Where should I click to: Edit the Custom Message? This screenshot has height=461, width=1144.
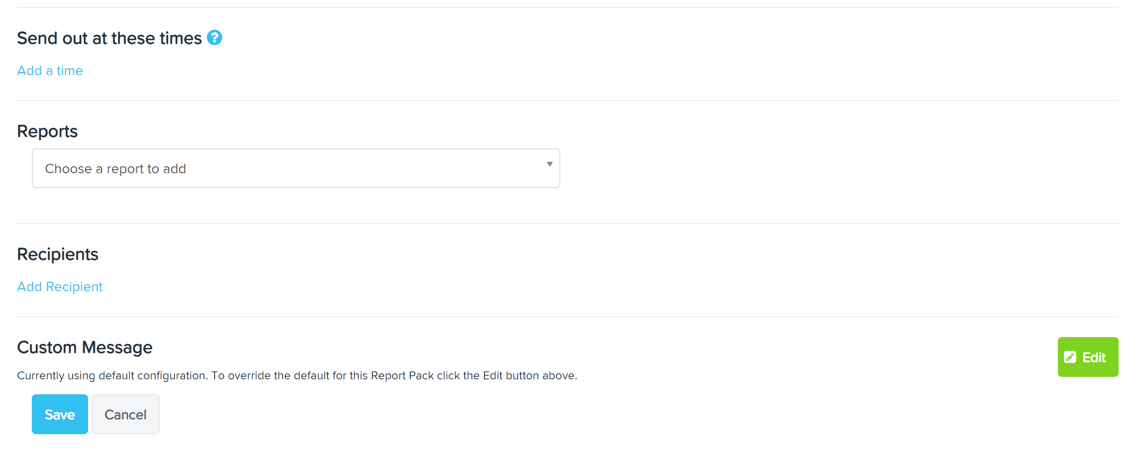click(x=1088, y=357)
